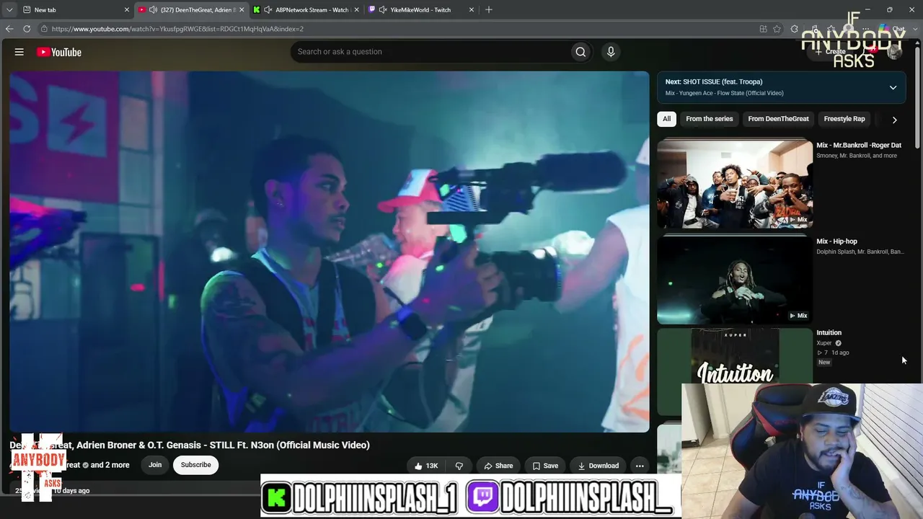
Task: Save the video to a playlist
Action: [545, 466]
